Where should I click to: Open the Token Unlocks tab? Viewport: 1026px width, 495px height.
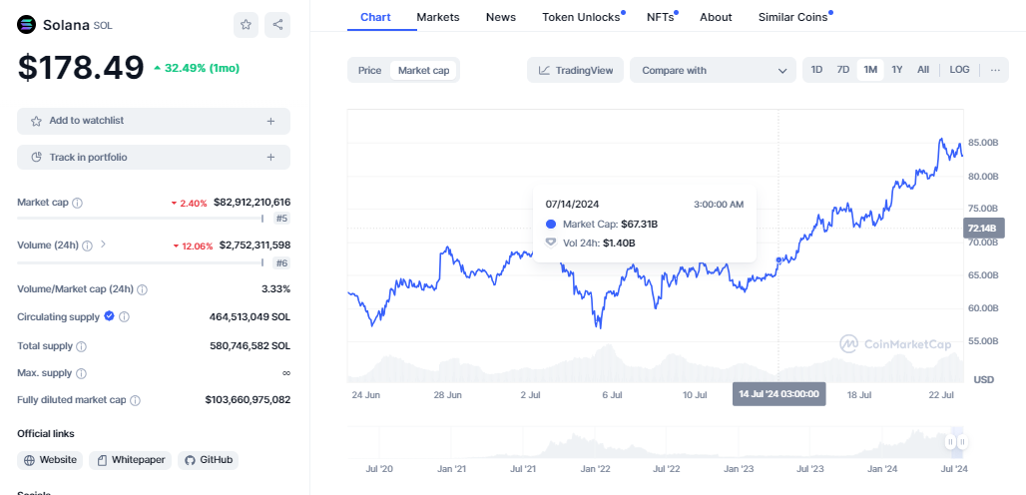click(x=582, y=17)
